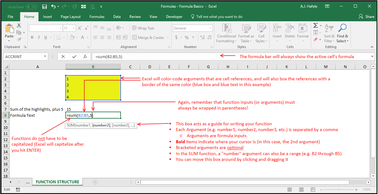Click the Share button

tap(367, 17)
